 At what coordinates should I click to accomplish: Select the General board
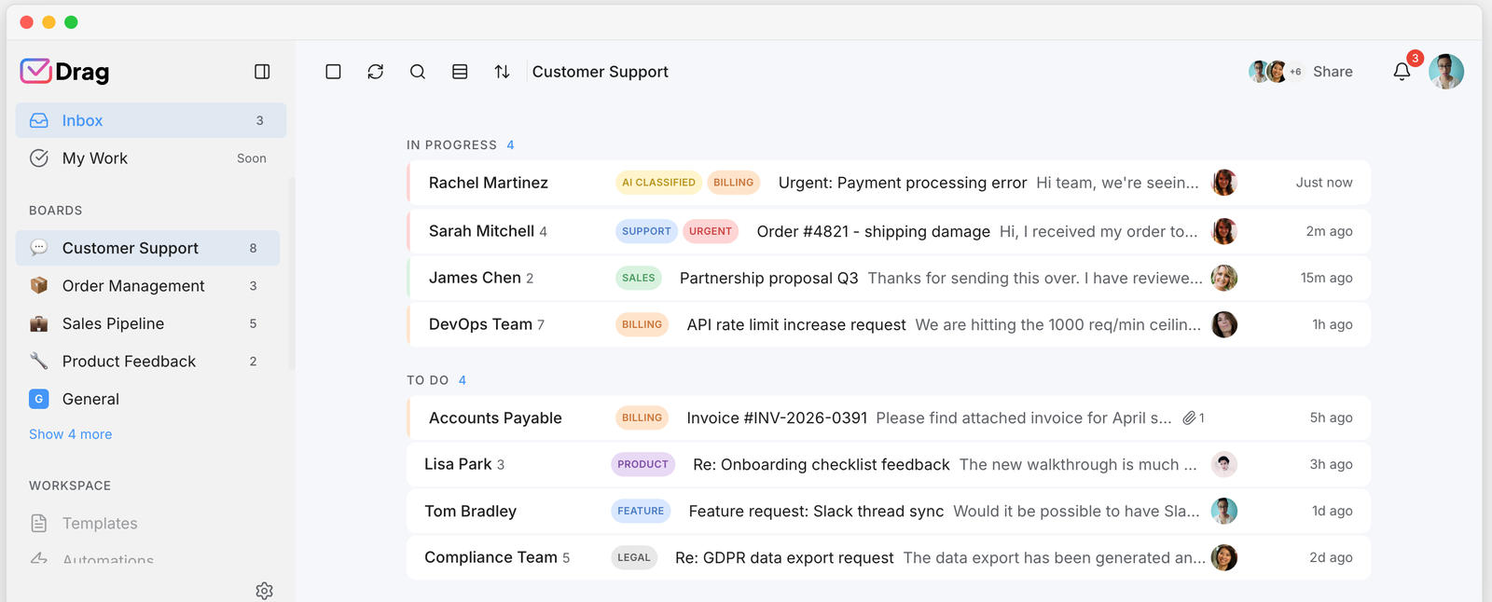tap(147, 399)
